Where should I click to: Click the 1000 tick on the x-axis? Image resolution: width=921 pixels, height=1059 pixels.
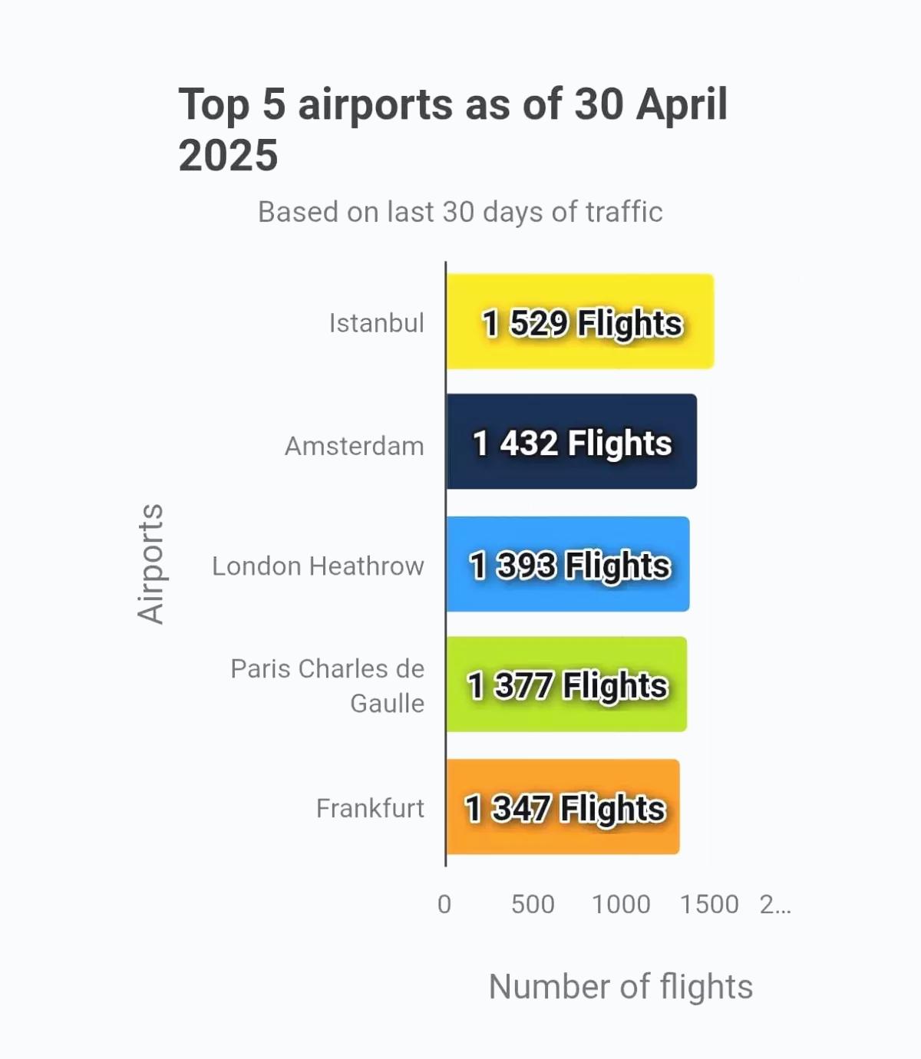[621, 905]
